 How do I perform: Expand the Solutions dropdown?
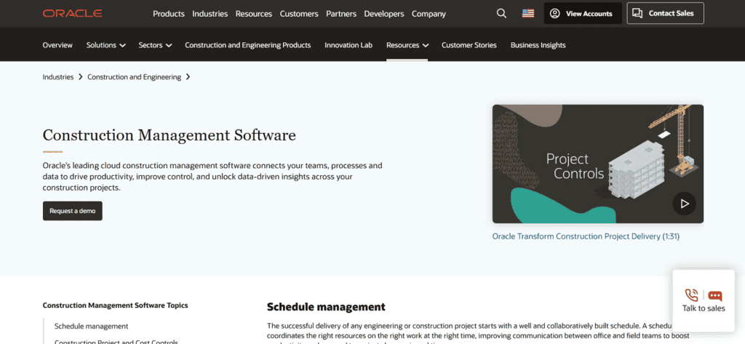coord(106,45)
